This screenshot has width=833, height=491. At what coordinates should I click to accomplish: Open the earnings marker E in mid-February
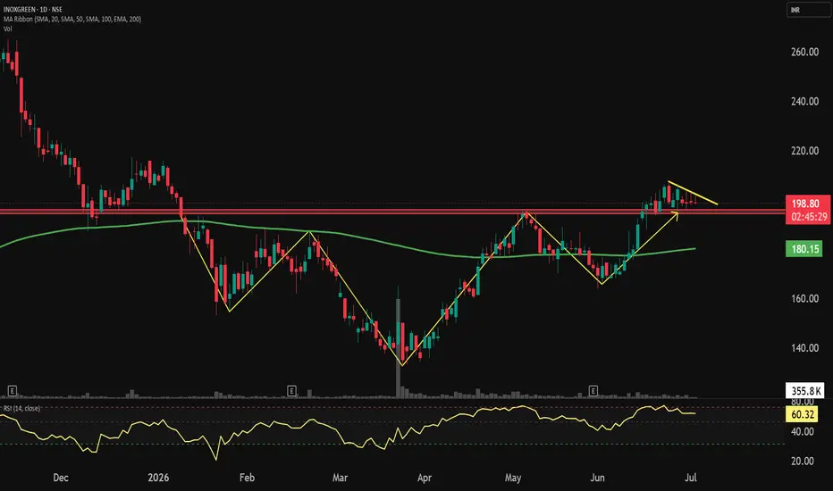tap(291, 391)
